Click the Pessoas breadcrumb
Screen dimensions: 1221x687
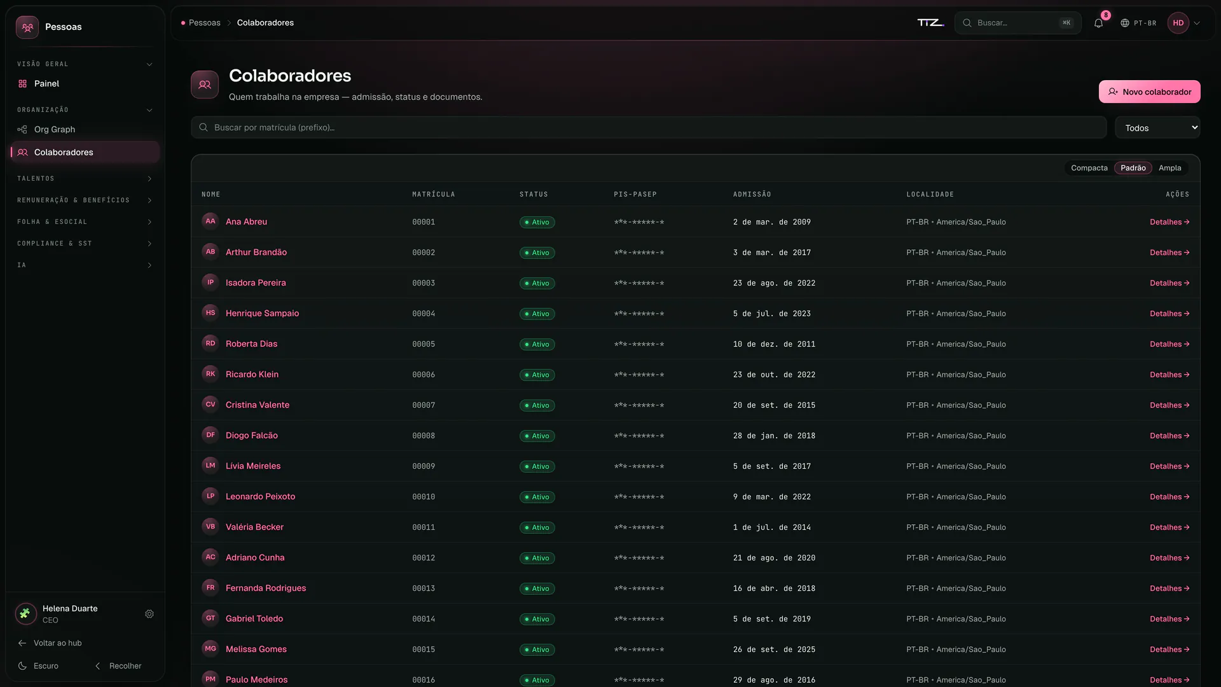[204, 23]
